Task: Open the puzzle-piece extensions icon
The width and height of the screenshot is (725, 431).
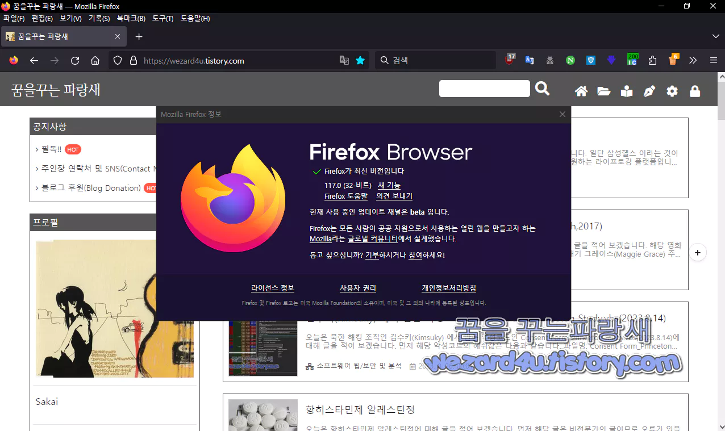Action: pos(652,60)
